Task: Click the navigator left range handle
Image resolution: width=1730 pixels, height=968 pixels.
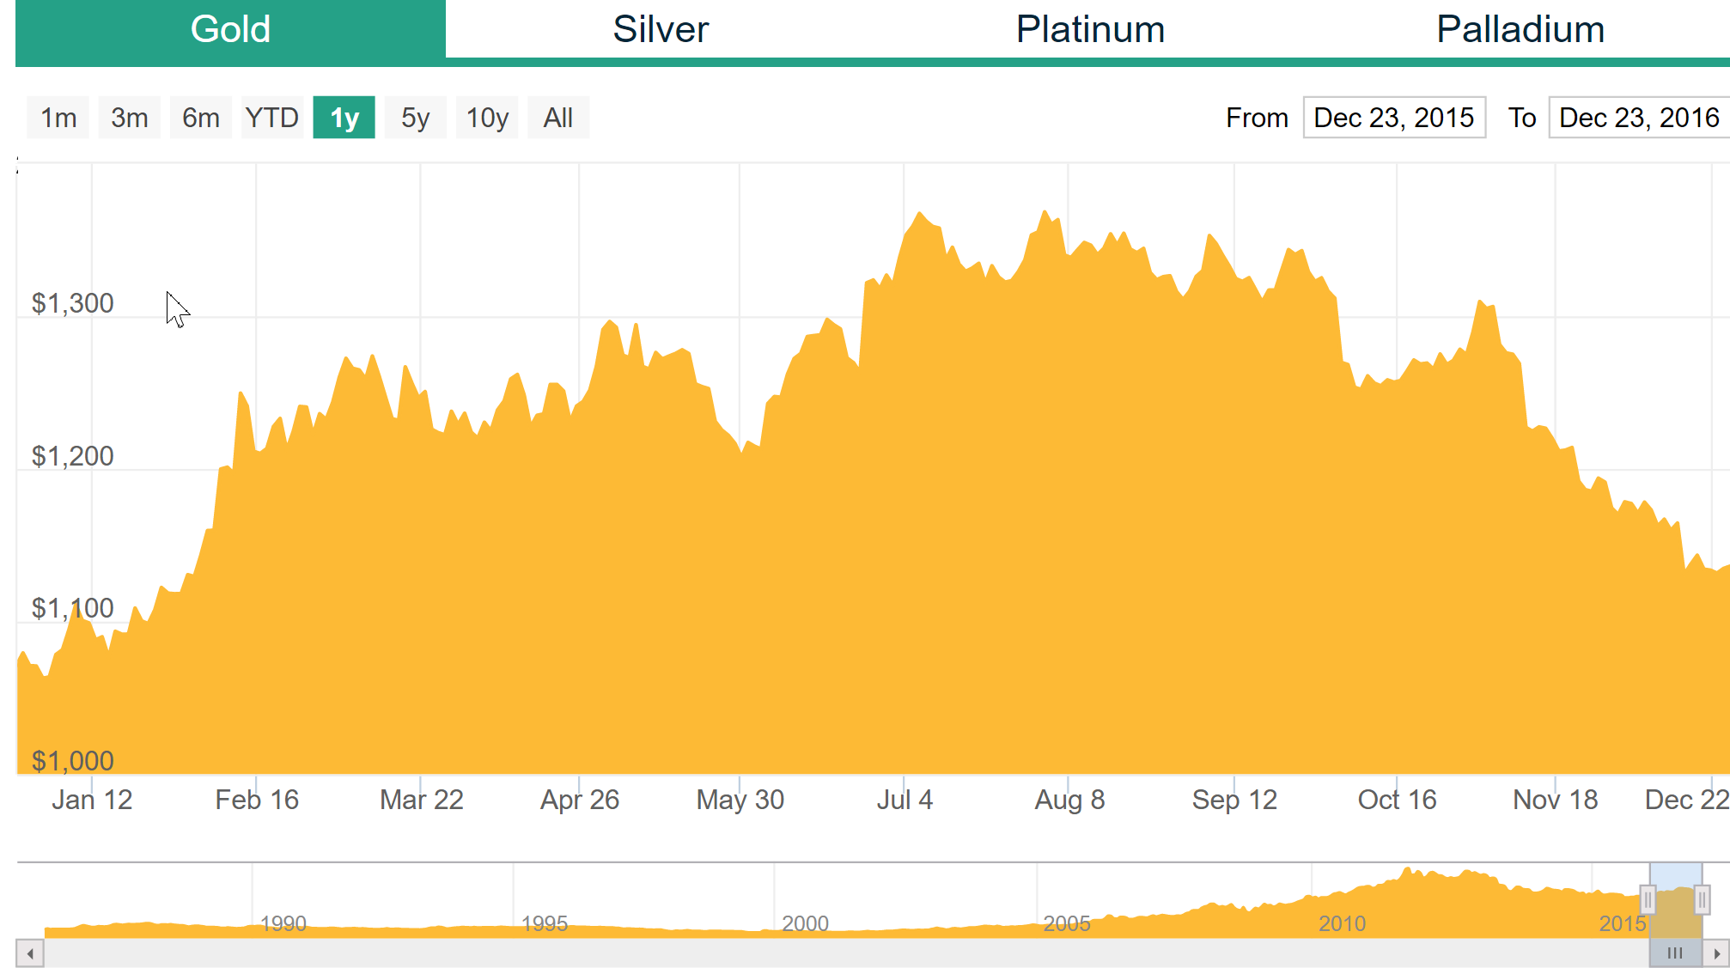Action: 1648,899
